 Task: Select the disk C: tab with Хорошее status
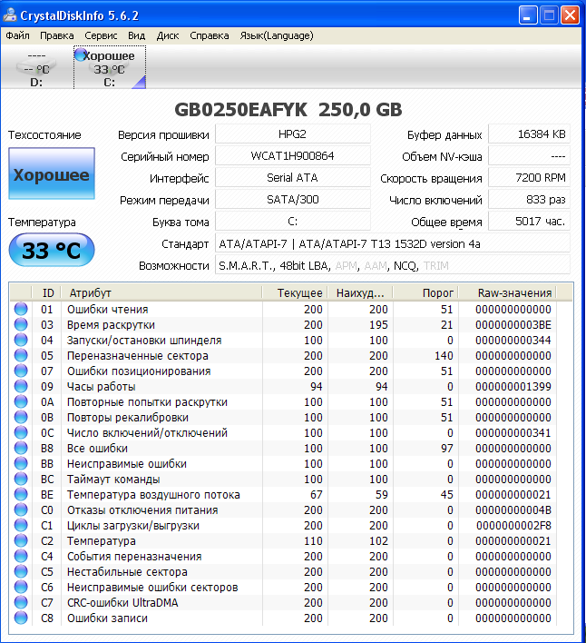(109, 69)
